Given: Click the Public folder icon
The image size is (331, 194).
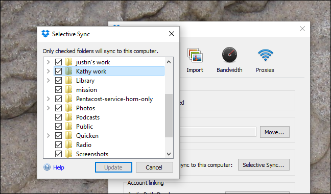Looking at the screenshot, I should (x=68, y=126).
